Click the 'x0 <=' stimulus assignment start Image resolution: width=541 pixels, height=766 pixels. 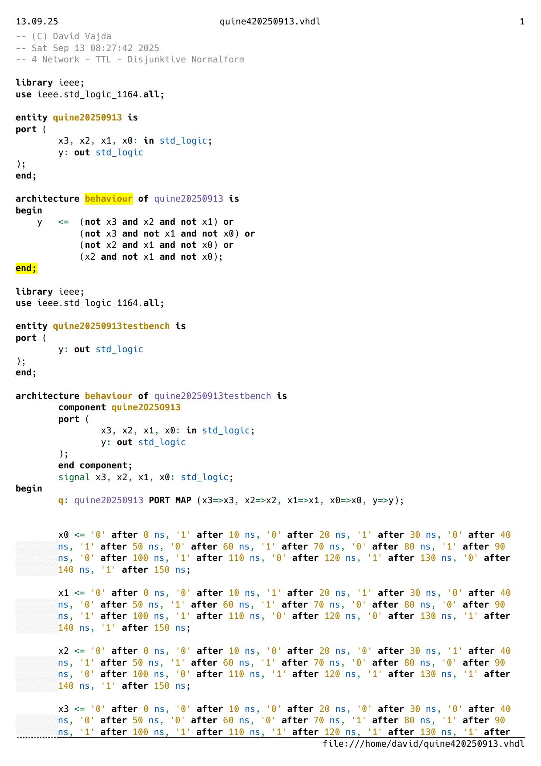click(x=72, y=535)
